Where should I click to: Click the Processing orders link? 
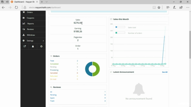[54, 70]
